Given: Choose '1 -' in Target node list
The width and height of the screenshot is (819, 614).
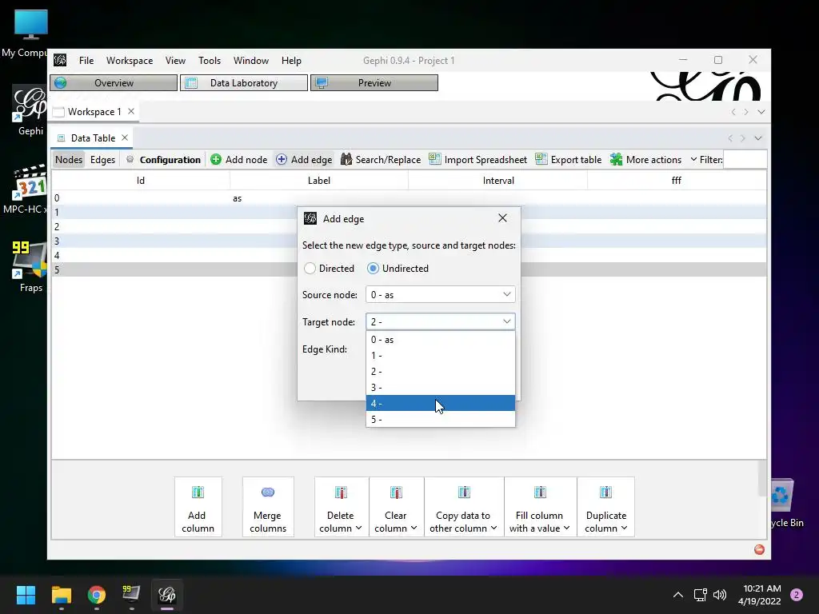Looking at the screenshot, I should point(441,356).
